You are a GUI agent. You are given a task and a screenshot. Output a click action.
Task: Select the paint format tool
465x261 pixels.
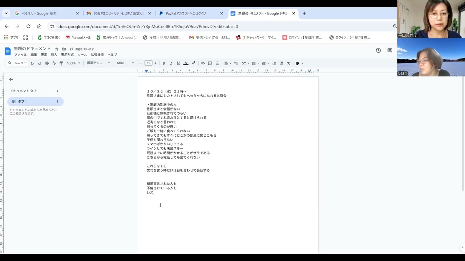pyautogui.click(x=61, y=63)
